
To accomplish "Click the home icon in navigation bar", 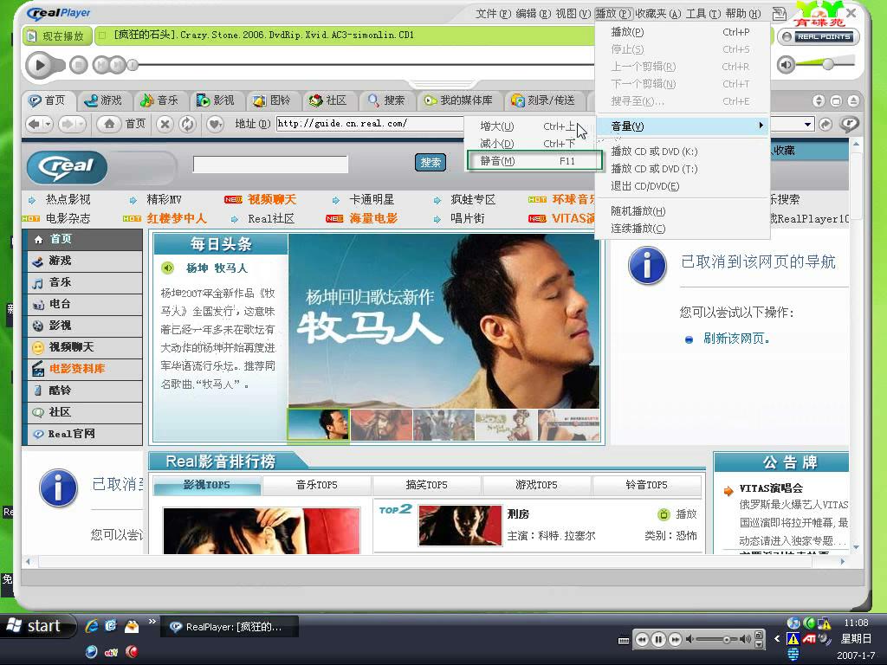I will [109, 123].
